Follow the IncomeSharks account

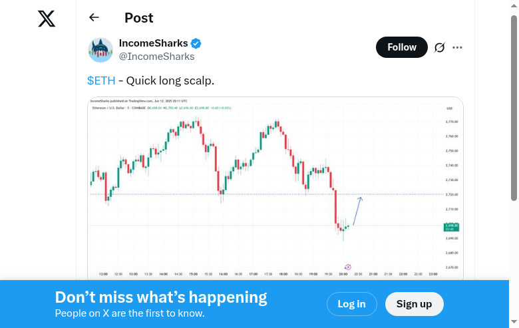coord(402,47)
